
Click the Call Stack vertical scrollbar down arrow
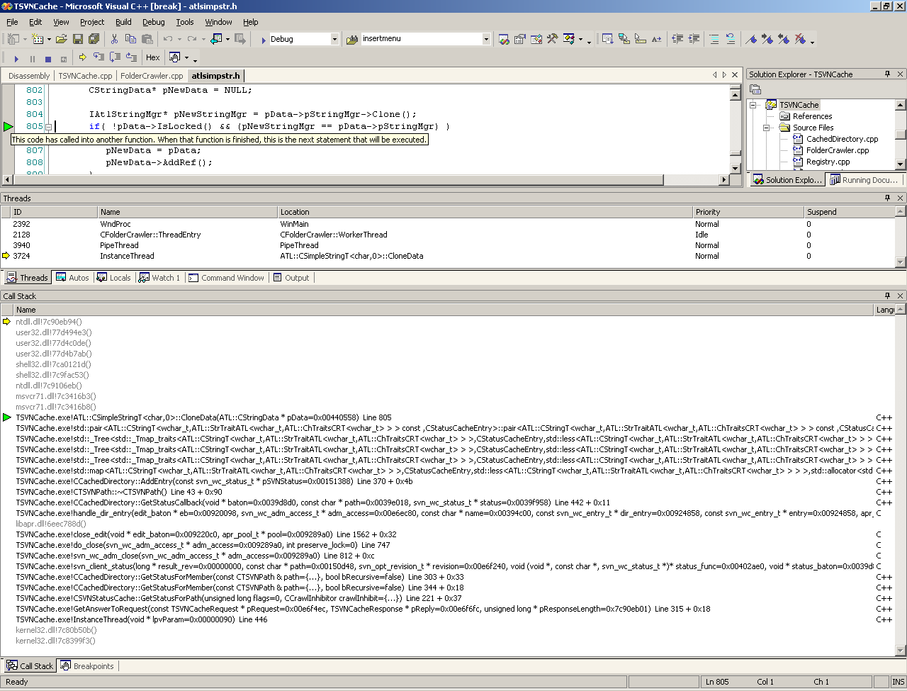pyautogui.click(x=901, y=651)
